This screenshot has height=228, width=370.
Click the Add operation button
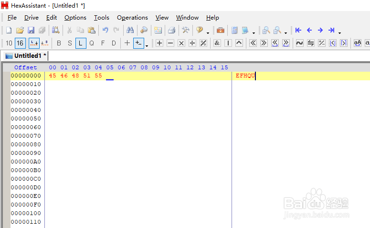coord(159,43)
